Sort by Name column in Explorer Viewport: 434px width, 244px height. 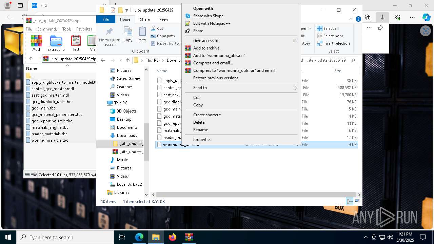[x=162, y=71]
